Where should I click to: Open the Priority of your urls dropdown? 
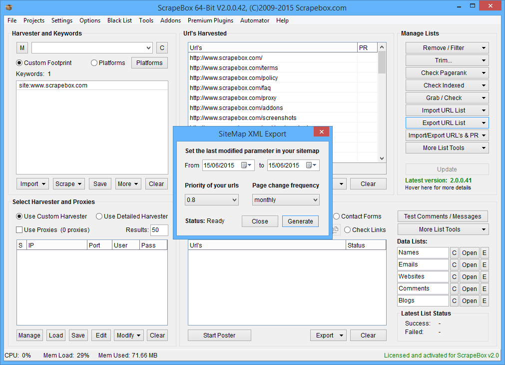pos(212,200)
